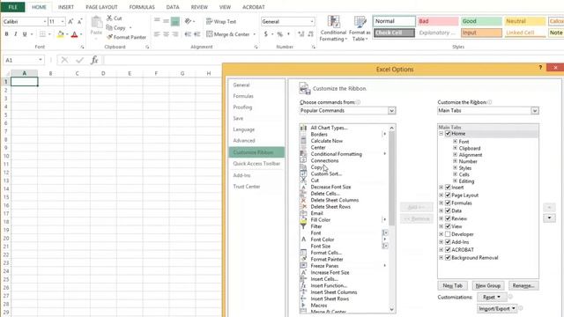Click the Move Down arrow button

point(549,217)
